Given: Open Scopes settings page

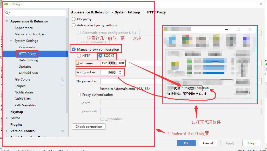Looking at the screenshot, I should click(20, 86).
